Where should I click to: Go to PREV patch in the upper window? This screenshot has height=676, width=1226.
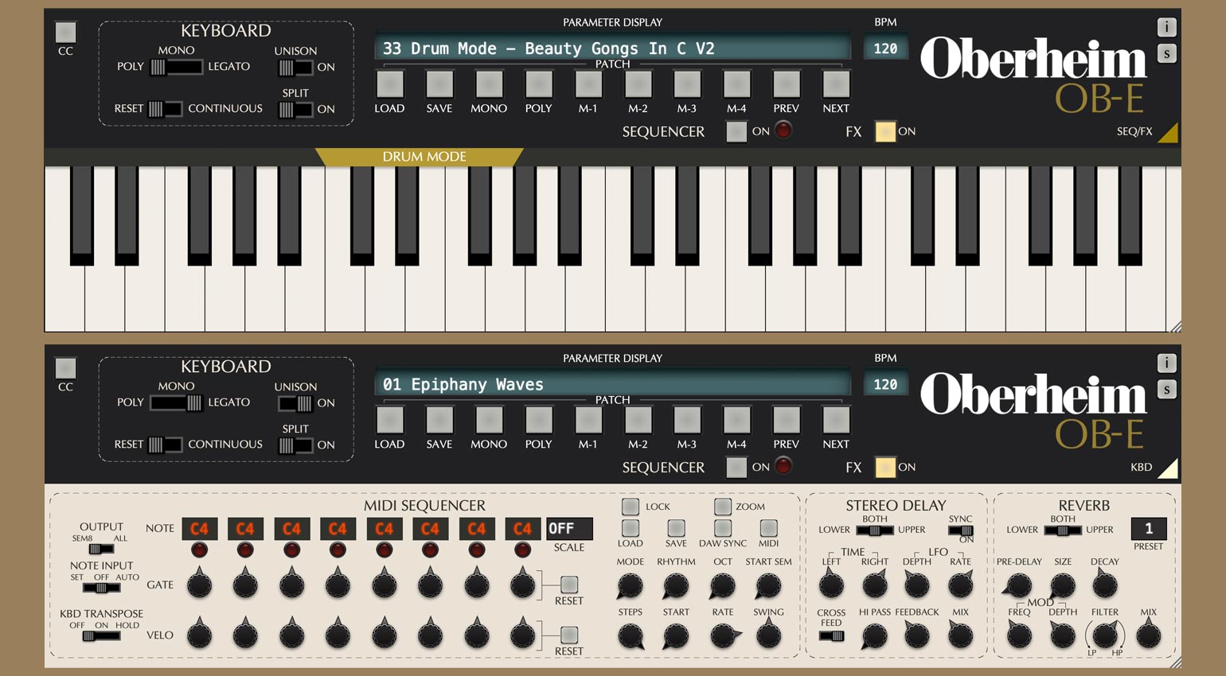tap(786, 84)
